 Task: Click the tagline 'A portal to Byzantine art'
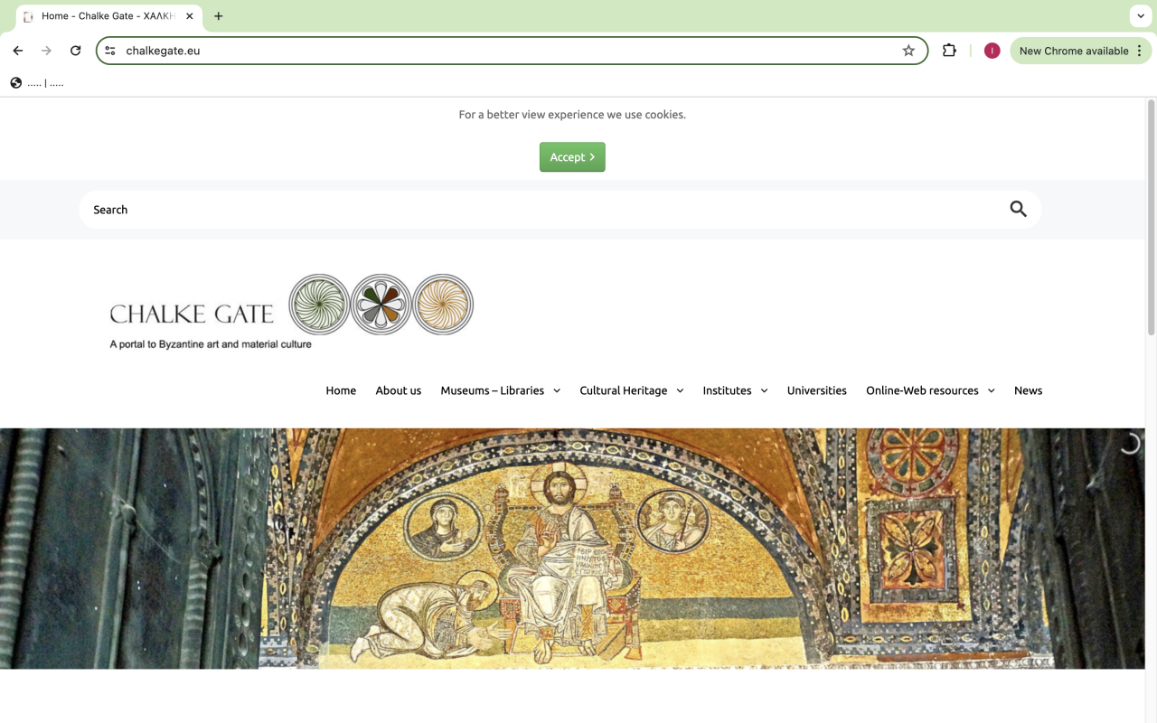211,344
